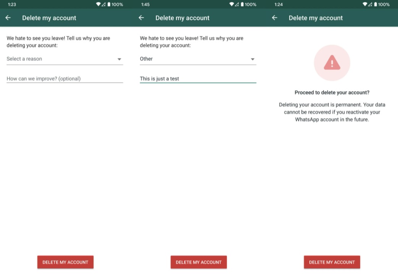Viewport: 398px width, 274px height.
Task: Click 'Proceed to delete your account?' heading
Action: click(x=332, y=93)
